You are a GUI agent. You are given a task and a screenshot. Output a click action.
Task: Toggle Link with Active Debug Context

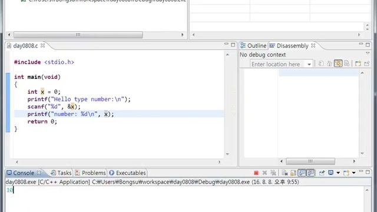[338, 64]
